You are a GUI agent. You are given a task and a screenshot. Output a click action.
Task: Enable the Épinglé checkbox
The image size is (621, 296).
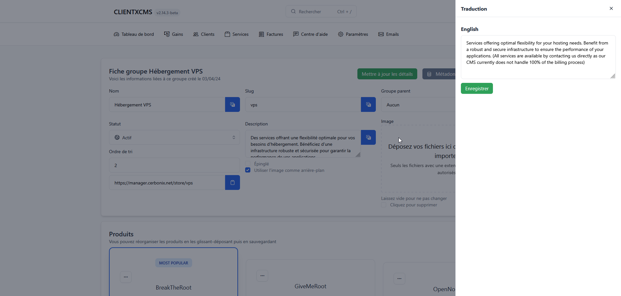click(248, 164)
